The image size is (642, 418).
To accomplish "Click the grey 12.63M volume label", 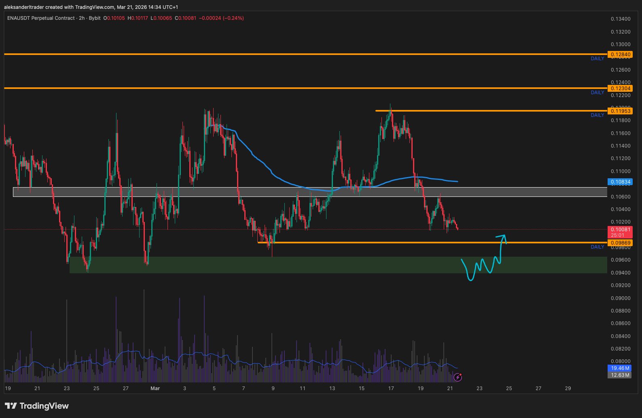I will coord(620,375).
